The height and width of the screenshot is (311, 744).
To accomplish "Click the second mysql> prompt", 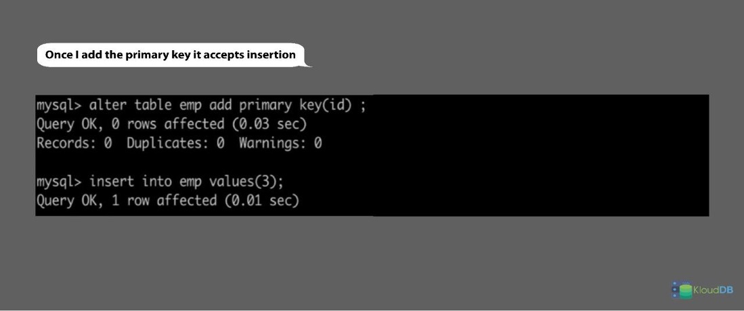I will [x=60, y=182].
